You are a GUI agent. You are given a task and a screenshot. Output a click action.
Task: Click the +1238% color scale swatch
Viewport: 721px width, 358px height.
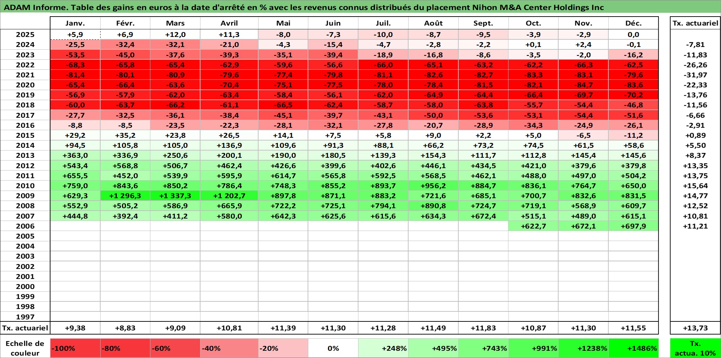tap(583, 348)
